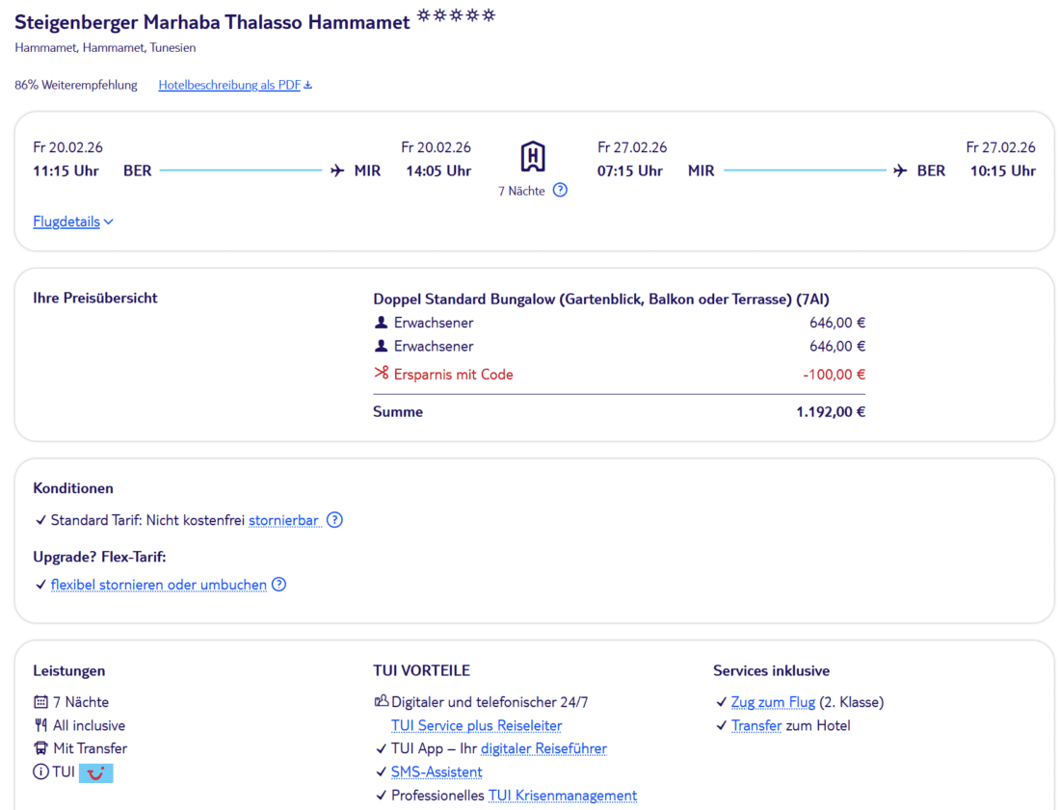This screenshot has width=1060, height=810.
Task: Open TUI Service plus Reiseleiter link
Action: click(476, 726)
